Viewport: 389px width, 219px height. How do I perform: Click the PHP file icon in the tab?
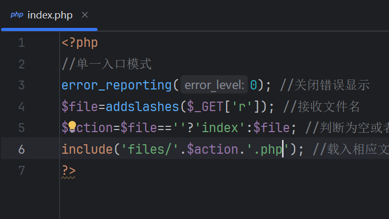(x=16, y=15)
